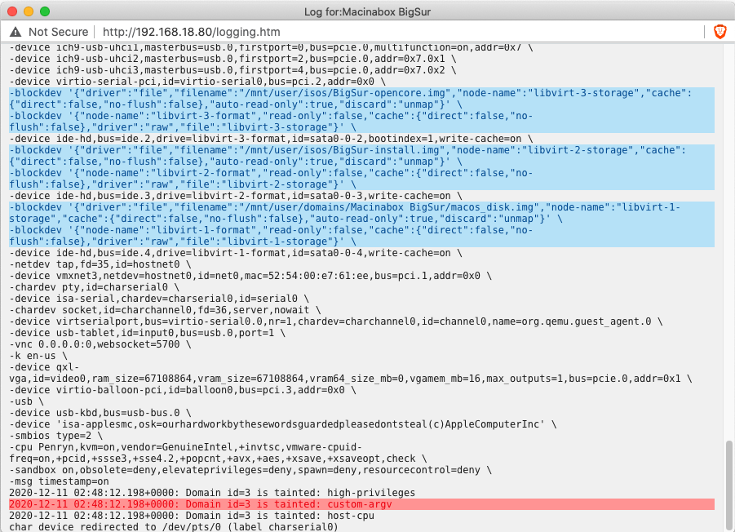Click the highlighted 'libvirt-1-format' blockdev line
Screen dimensions: 735x532
[361, 236]
